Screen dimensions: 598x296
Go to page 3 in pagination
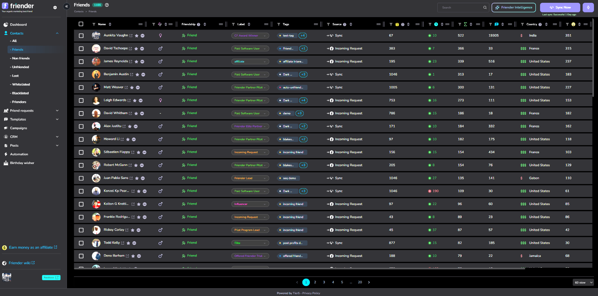tap(324, 282)
